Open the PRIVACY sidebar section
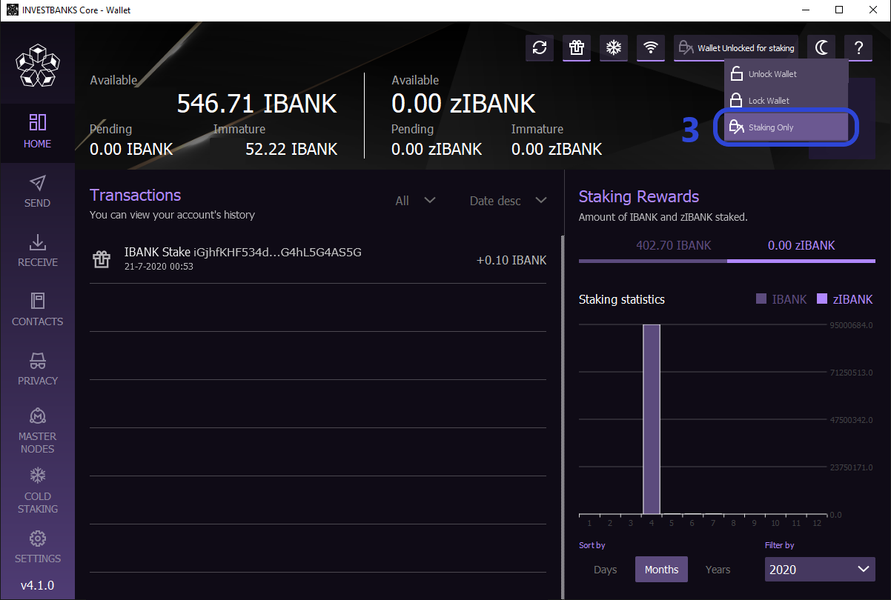 (38, 369)
